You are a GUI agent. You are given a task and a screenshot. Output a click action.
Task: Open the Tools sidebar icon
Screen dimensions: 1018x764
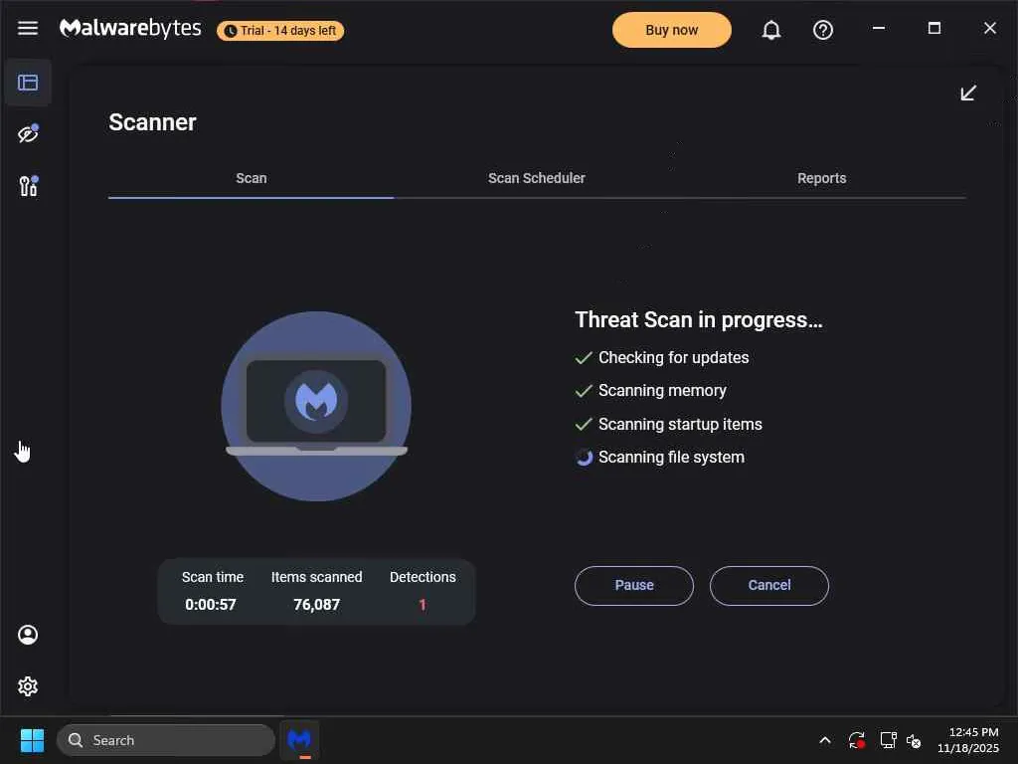coord(28,186)
